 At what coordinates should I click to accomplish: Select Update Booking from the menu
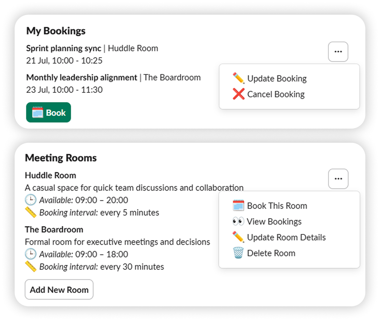coord(277,78)
